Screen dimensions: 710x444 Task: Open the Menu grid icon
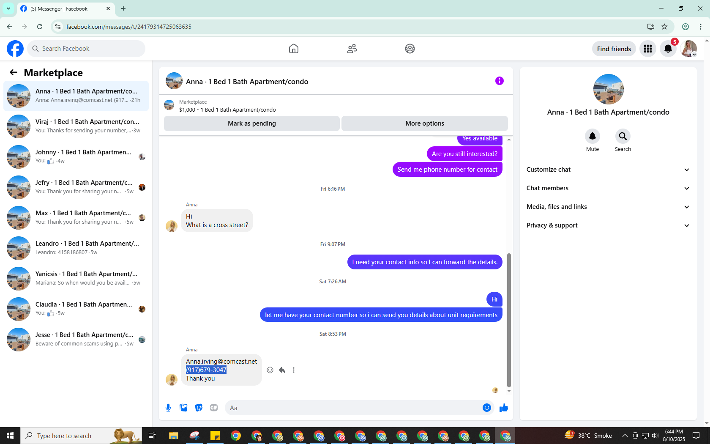coord(648,49)
